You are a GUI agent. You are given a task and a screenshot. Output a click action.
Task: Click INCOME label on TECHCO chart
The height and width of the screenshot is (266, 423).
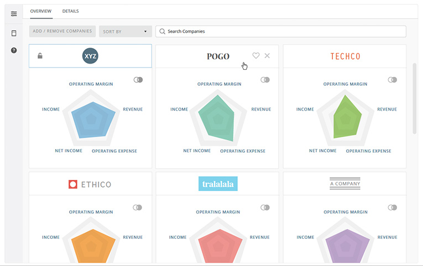[x=305, y=109]
